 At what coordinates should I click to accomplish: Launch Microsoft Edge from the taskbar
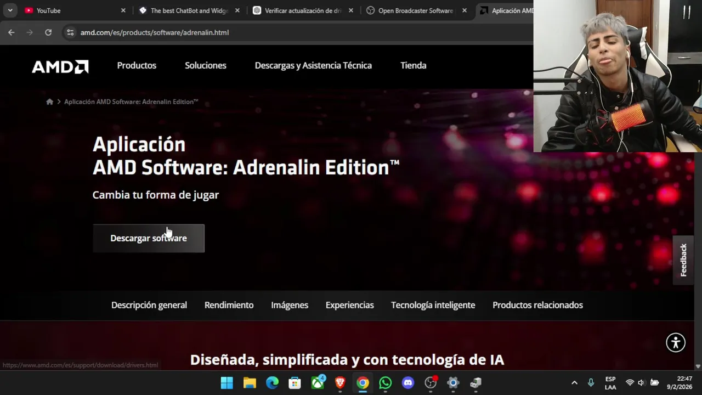(x=272, y=382)
